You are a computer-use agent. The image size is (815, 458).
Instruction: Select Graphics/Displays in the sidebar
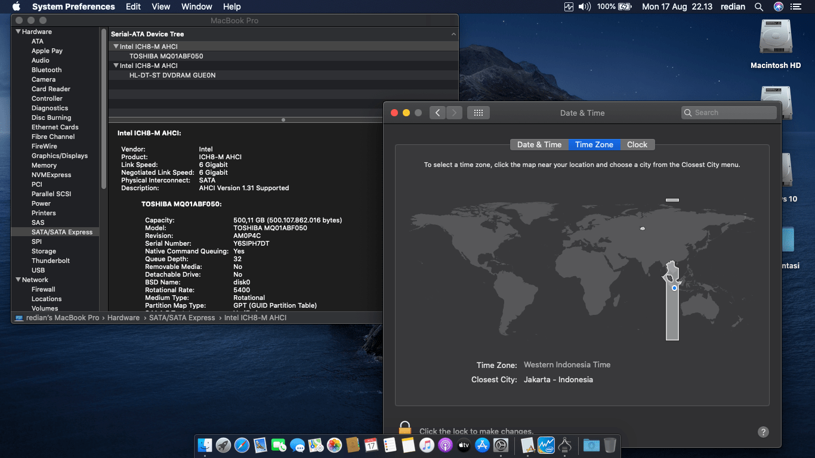[60, 156]
